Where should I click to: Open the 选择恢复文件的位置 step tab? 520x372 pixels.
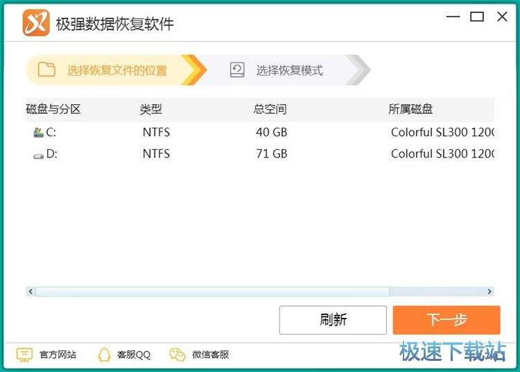click(x=116, y=70)
